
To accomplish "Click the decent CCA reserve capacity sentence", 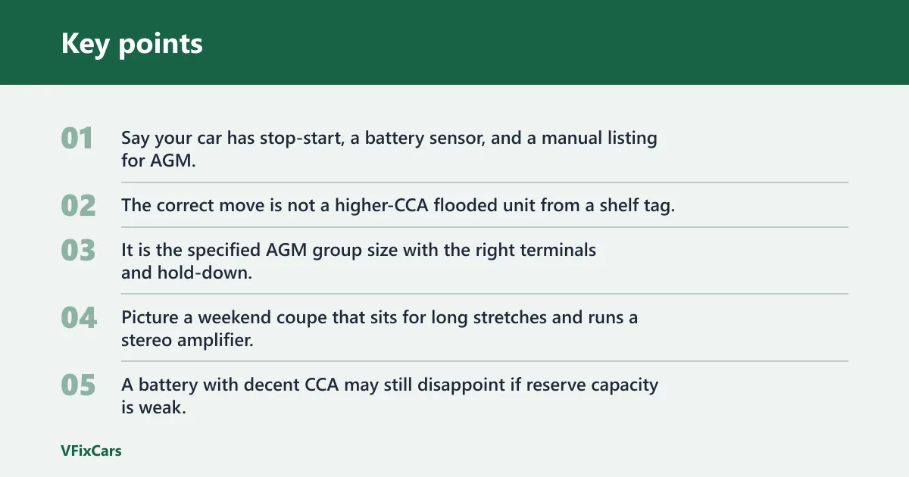I will [x=390, y=396].
